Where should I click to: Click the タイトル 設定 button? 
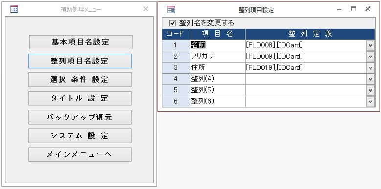coord(80,98)
